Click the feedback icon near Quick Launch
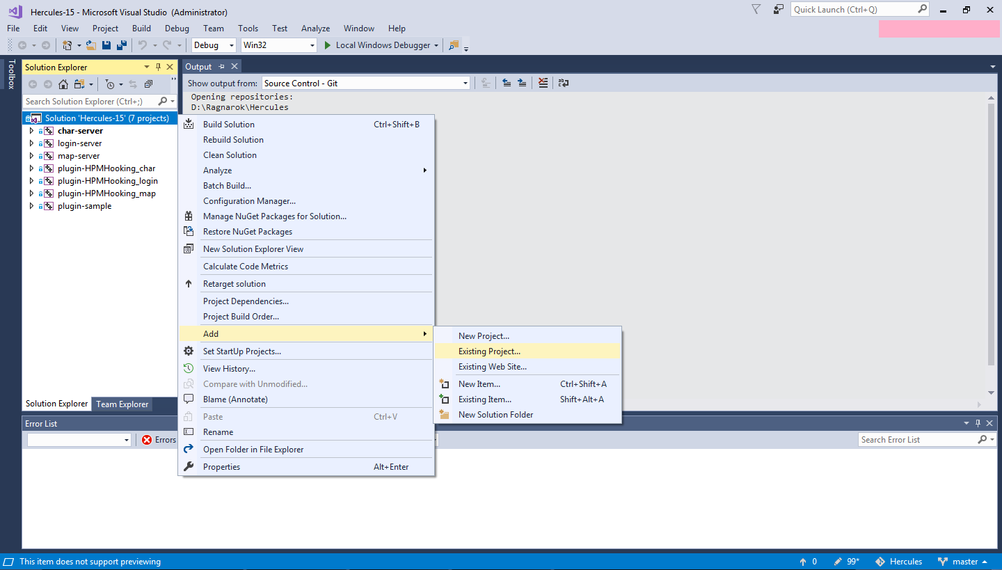Image resolution: width=1002 pixels, height=570 pixels. [x=779, y=9]
